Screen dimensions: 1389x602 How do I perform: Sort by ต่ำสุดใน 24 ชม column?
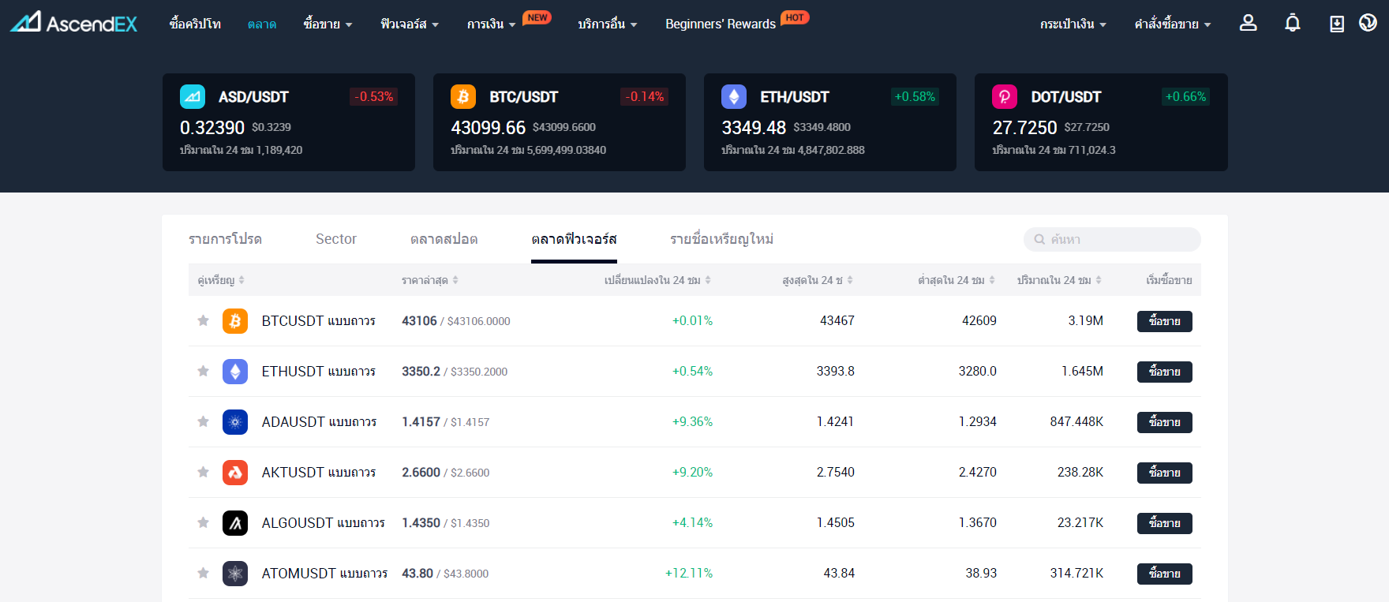pyautogui.click(x=957, y=280)
